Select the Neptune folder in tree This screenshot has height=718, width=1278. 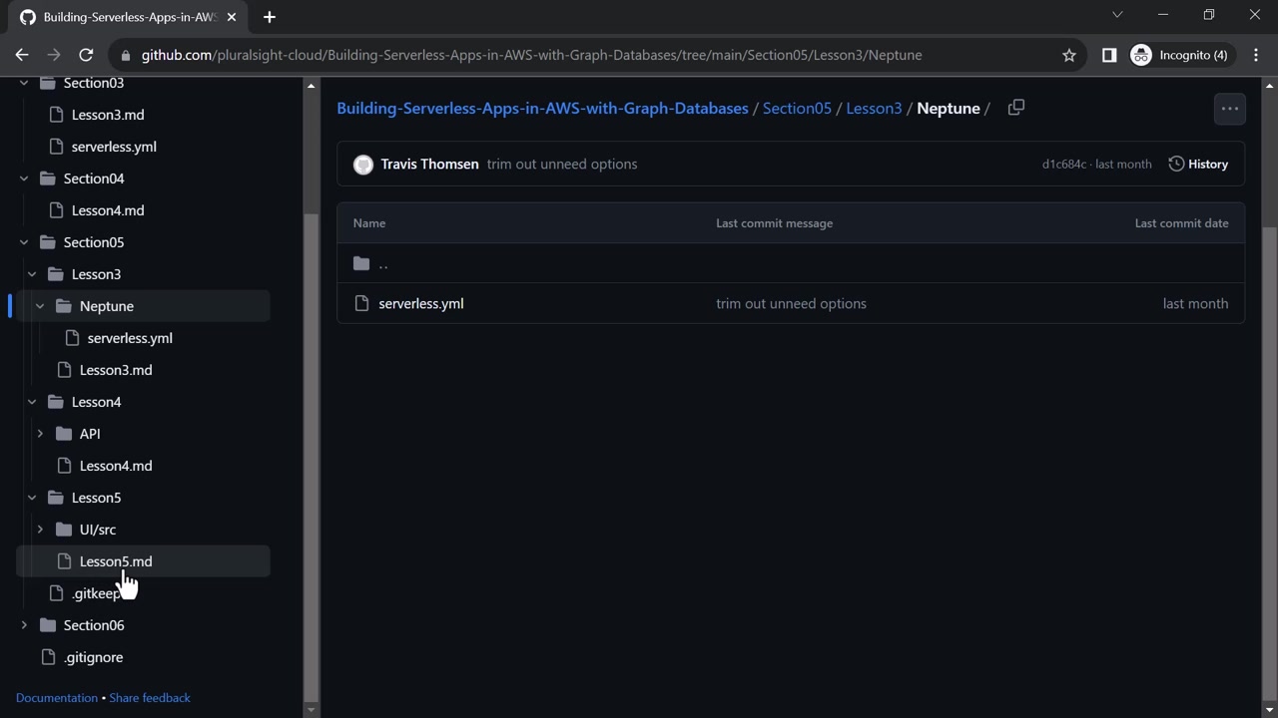(x=107, y=306)
